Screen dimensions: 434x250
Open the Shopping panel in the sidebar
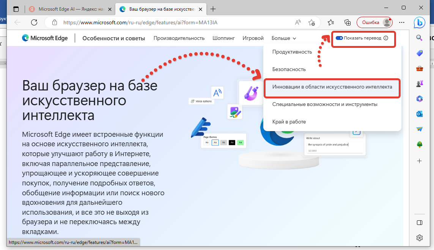419,53
